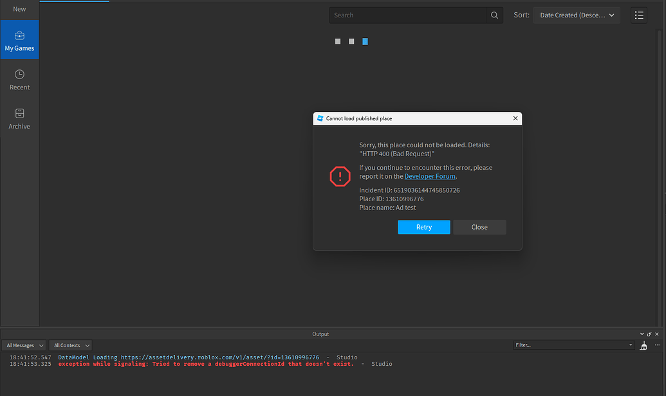Click Retry in the error dialog
This screenshot has width=666, height=396.
pos(424,227)
